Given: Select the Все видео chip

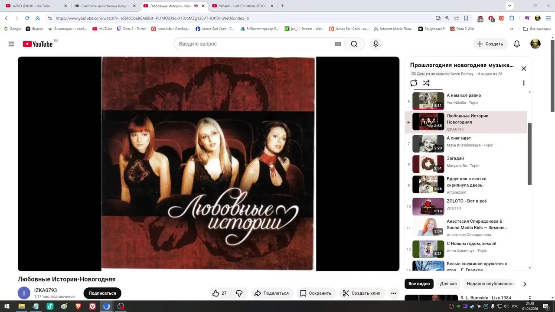Looking at the screenshot, I should point(419,284).
